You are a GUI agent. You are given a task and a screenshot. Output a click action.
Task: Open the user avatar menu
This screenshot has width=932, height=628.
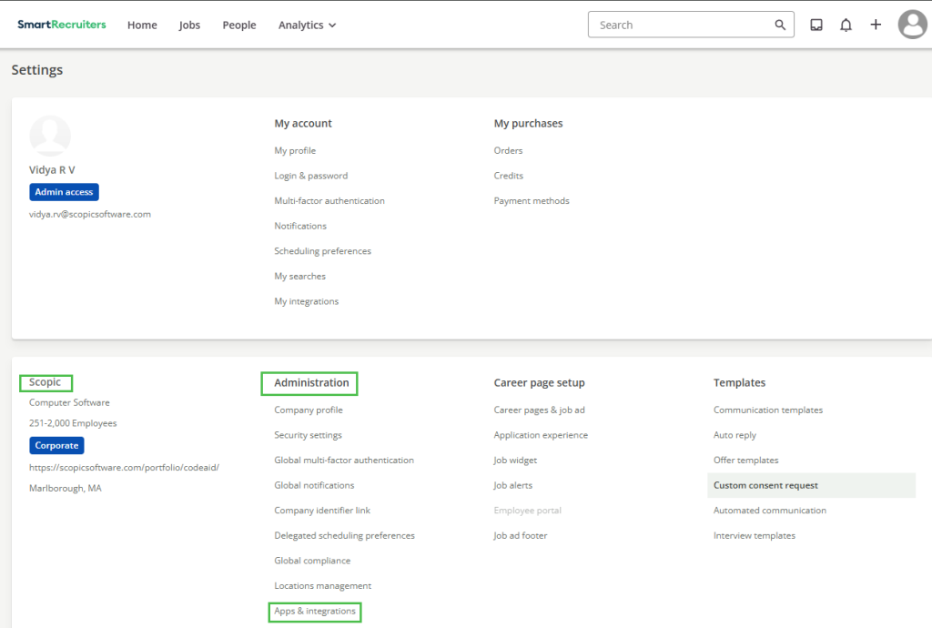point(912,25)
